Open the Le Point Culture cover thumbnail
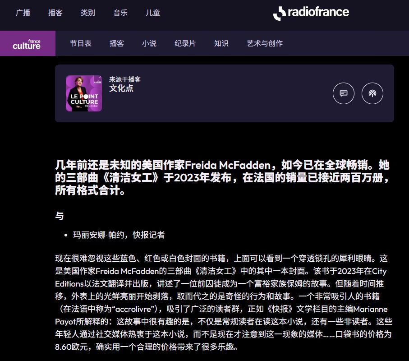The image size is (409, 361). tap(84, 93)
